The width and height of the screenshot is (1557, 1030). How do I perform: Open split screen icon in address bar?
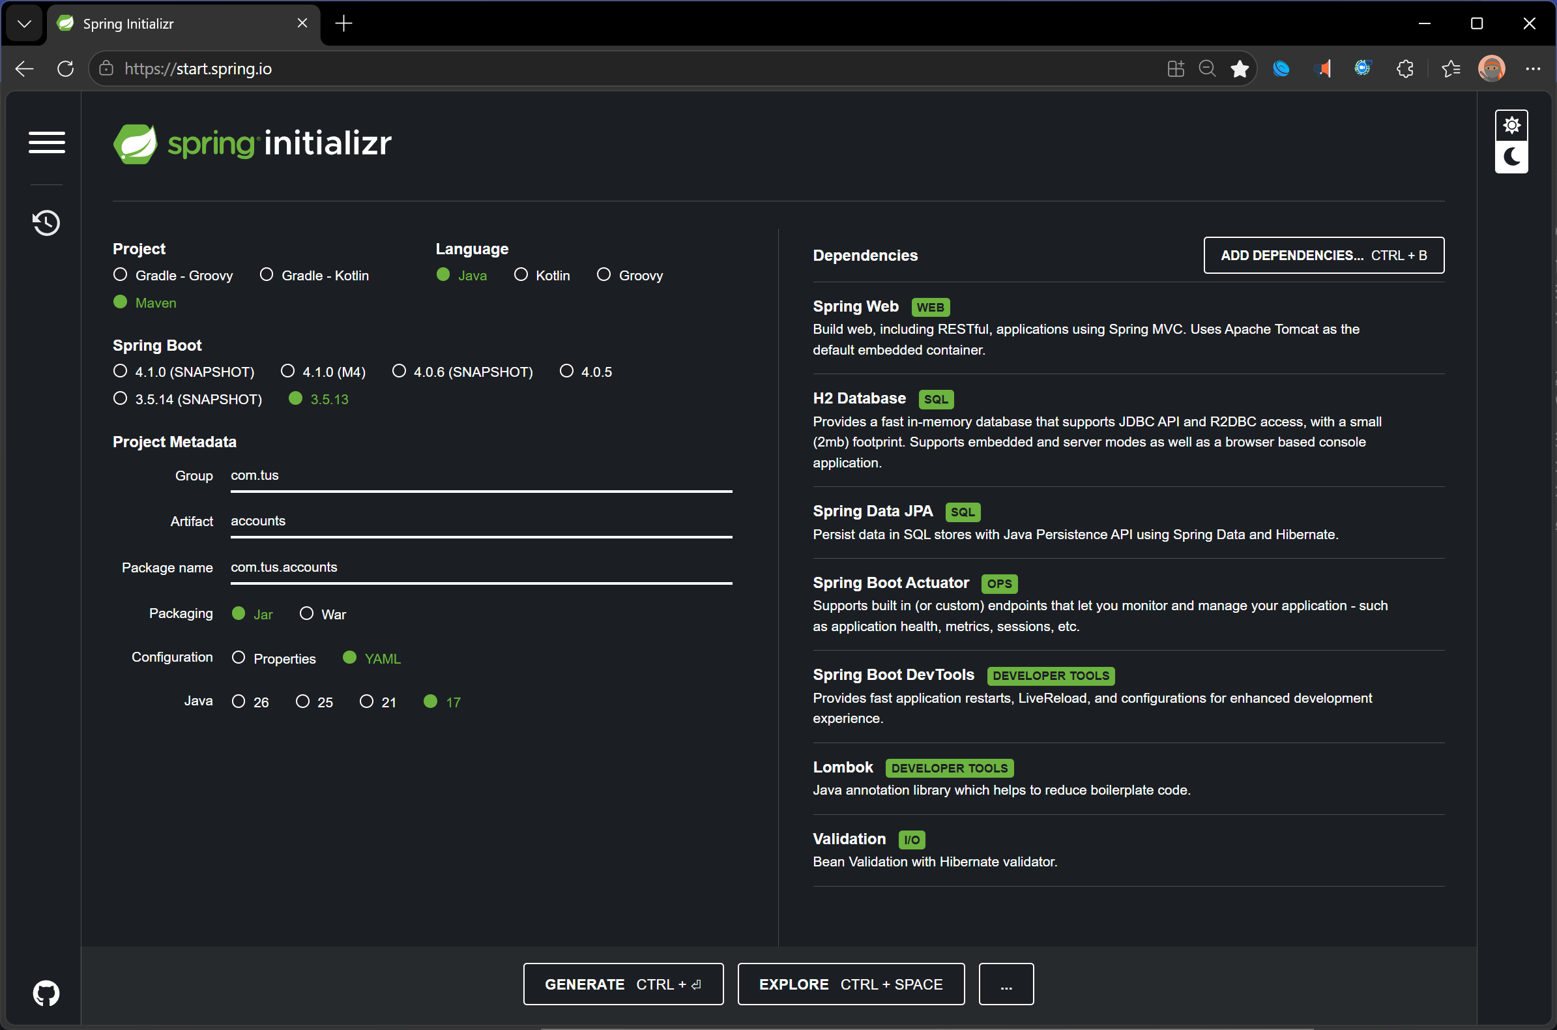[1176, 68]
